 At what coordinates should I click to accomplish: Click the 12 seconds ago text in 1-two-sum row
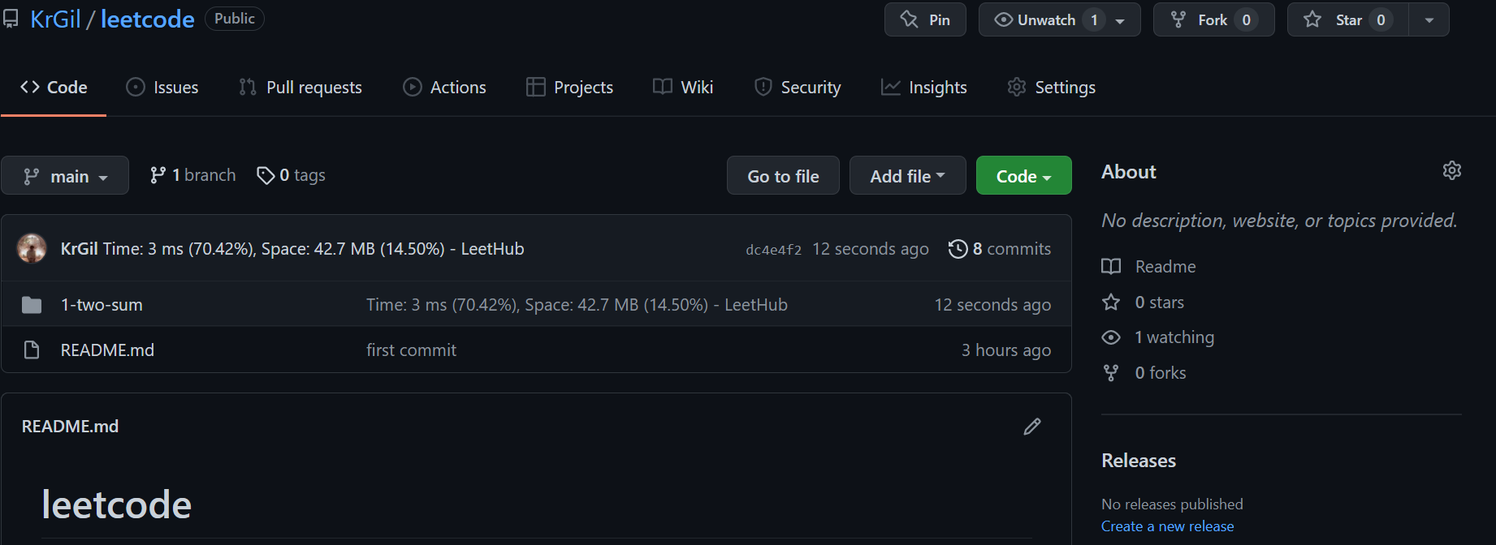click(x=992, y=305)
